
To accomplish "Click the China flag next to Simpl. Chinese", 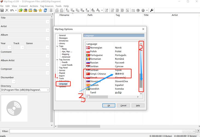I will 88,74.
